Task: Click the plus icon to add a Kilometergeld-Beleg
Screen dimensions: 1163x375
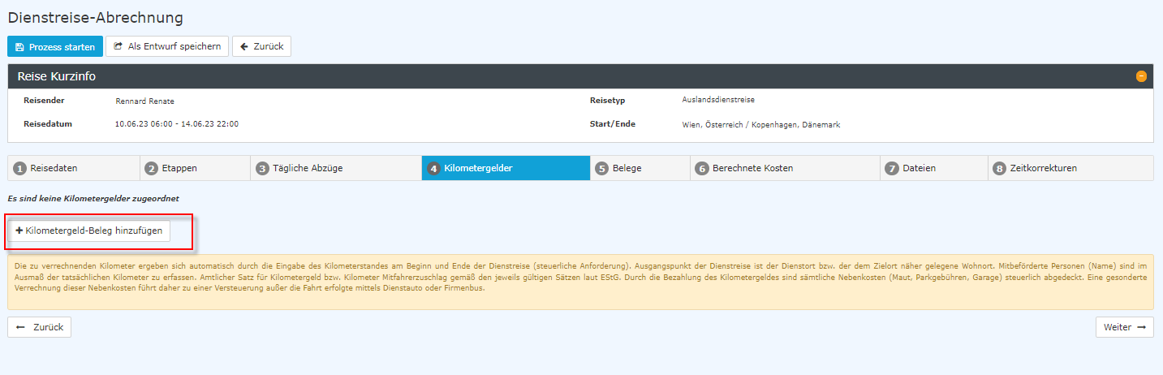Action: coord(19,231)
